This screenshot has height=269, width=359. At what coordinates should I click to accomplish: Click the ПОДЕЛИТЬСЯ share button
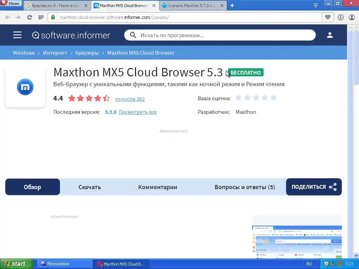pyautogui.click(x=314, y=187)
